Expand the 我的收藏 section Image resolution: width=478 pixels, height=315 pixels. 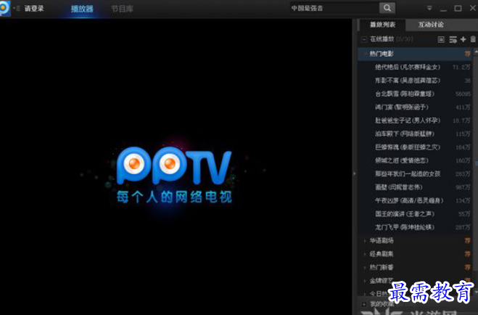tap(363, 304)
